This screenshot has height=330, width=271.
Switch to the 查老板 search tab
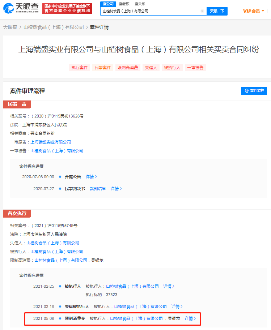[124, 4]
